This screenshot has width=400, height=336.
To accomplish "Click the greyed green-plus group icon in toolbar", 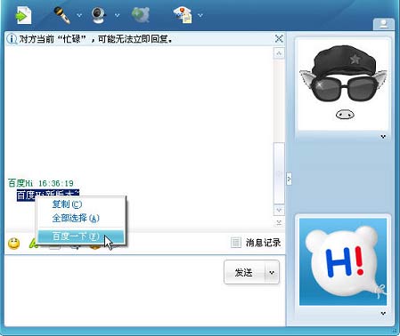I will (x=140, y=15).
